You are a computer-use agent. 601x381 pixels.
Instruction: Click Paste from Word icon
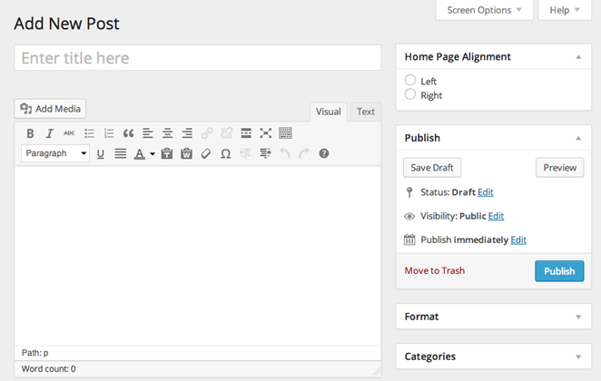186,153
